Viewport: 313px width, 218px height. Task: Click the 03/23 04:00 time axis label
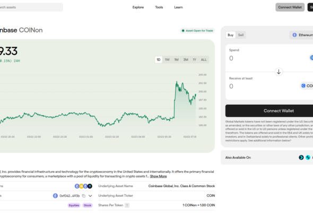(138, 137)
